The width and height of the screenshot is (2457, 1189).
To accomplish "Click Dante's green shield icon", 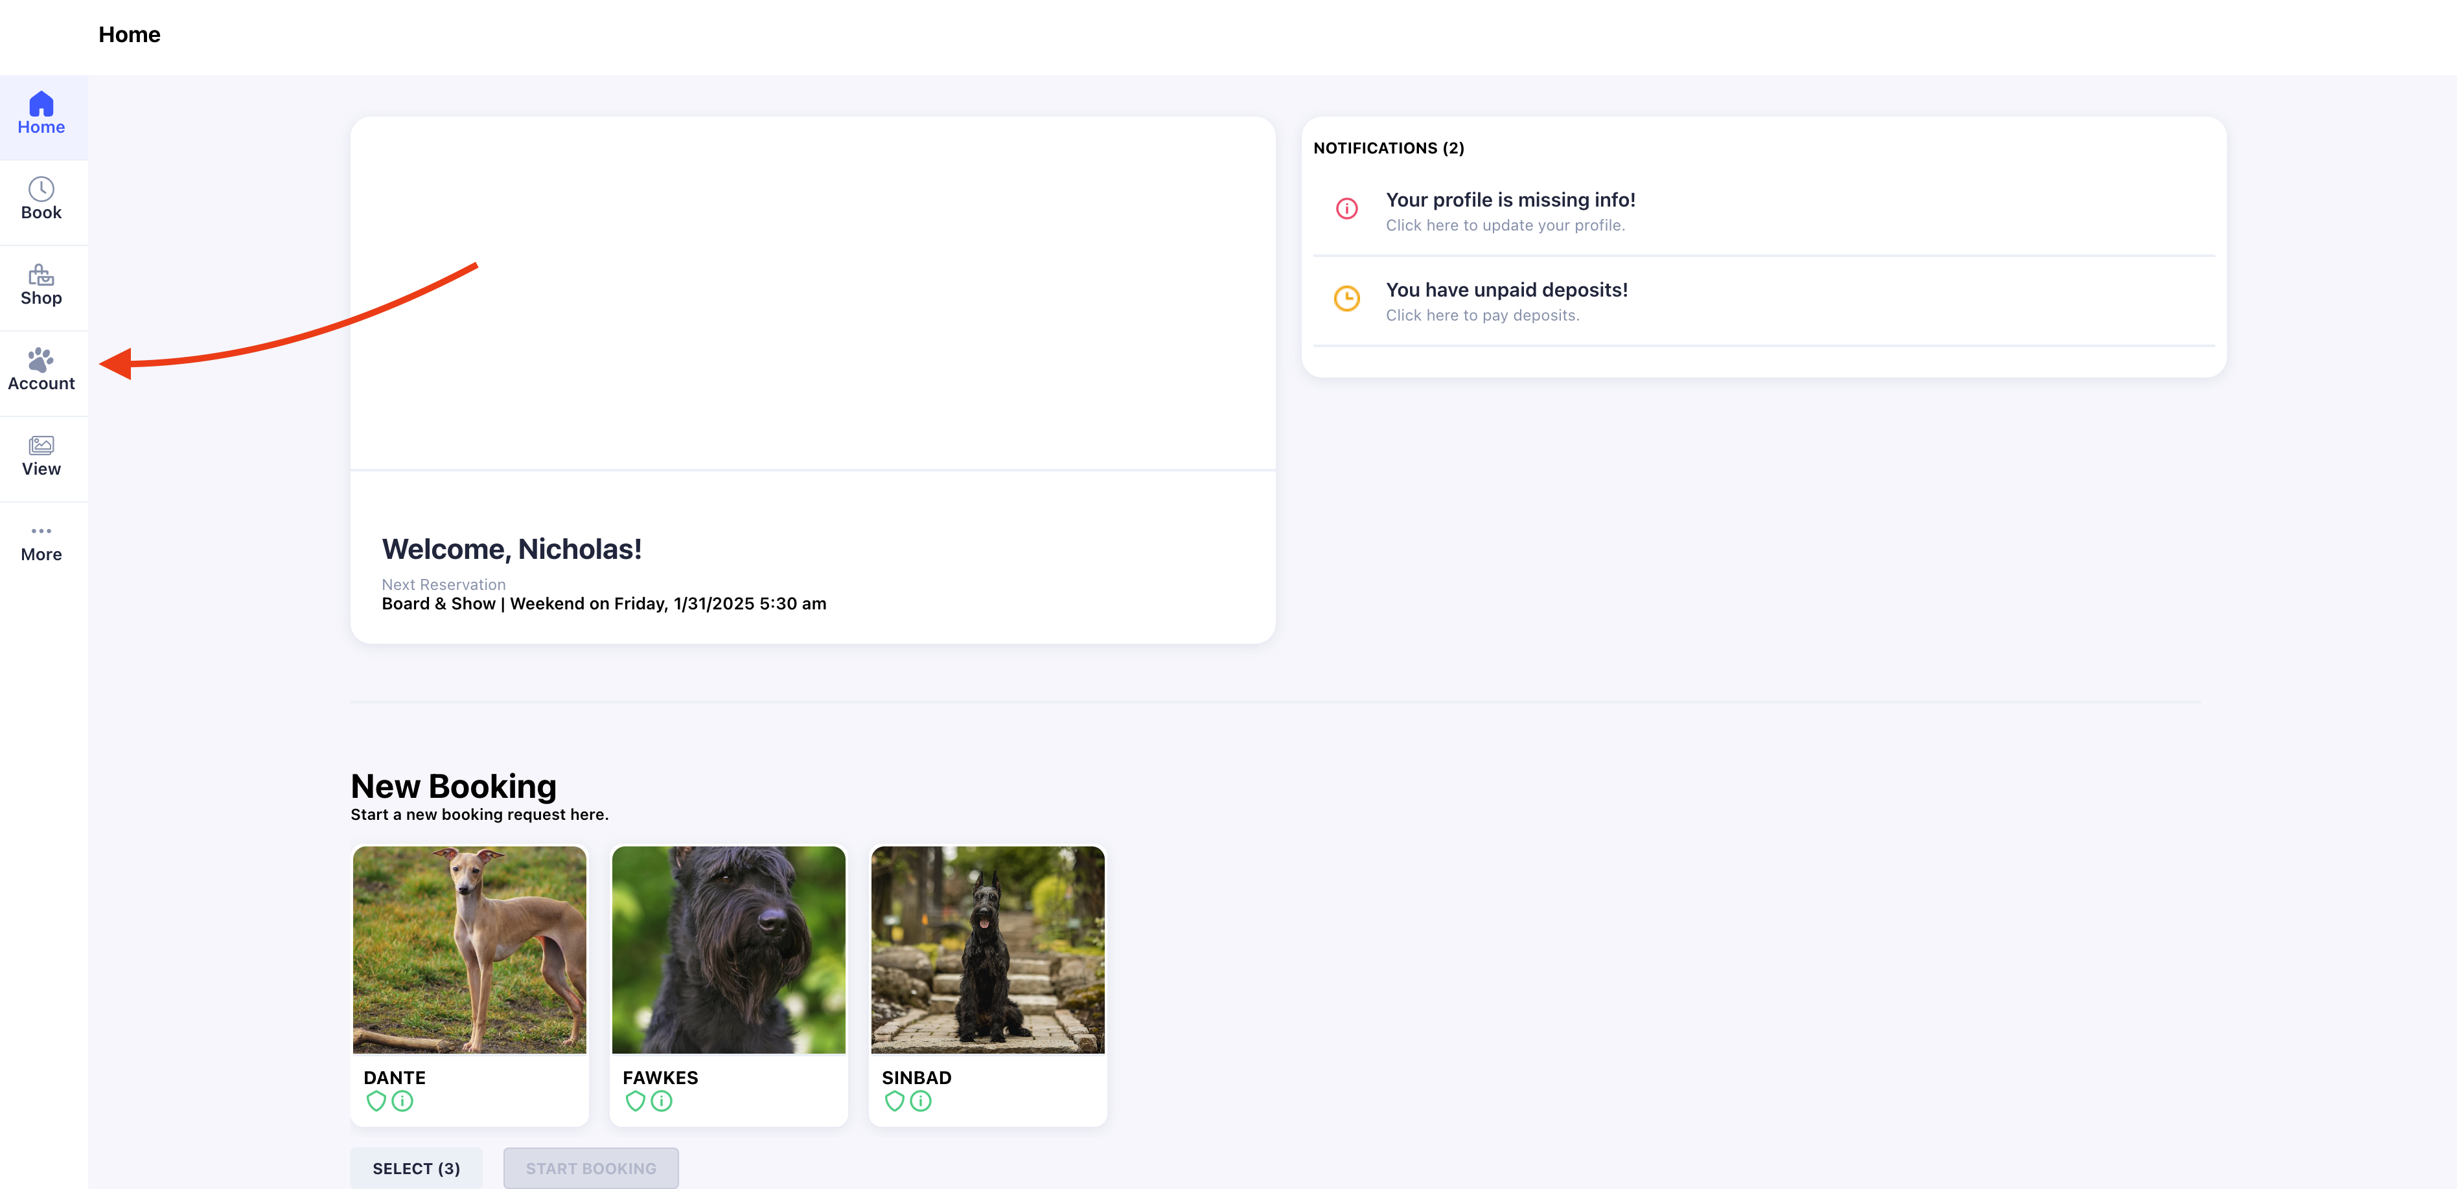I will pyautogui.click(x=376, y=1102).
